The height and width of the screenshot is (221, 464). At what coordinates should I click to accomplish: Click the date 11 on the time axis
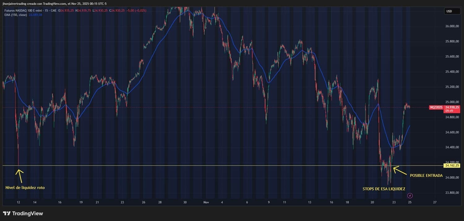[285, 202]
